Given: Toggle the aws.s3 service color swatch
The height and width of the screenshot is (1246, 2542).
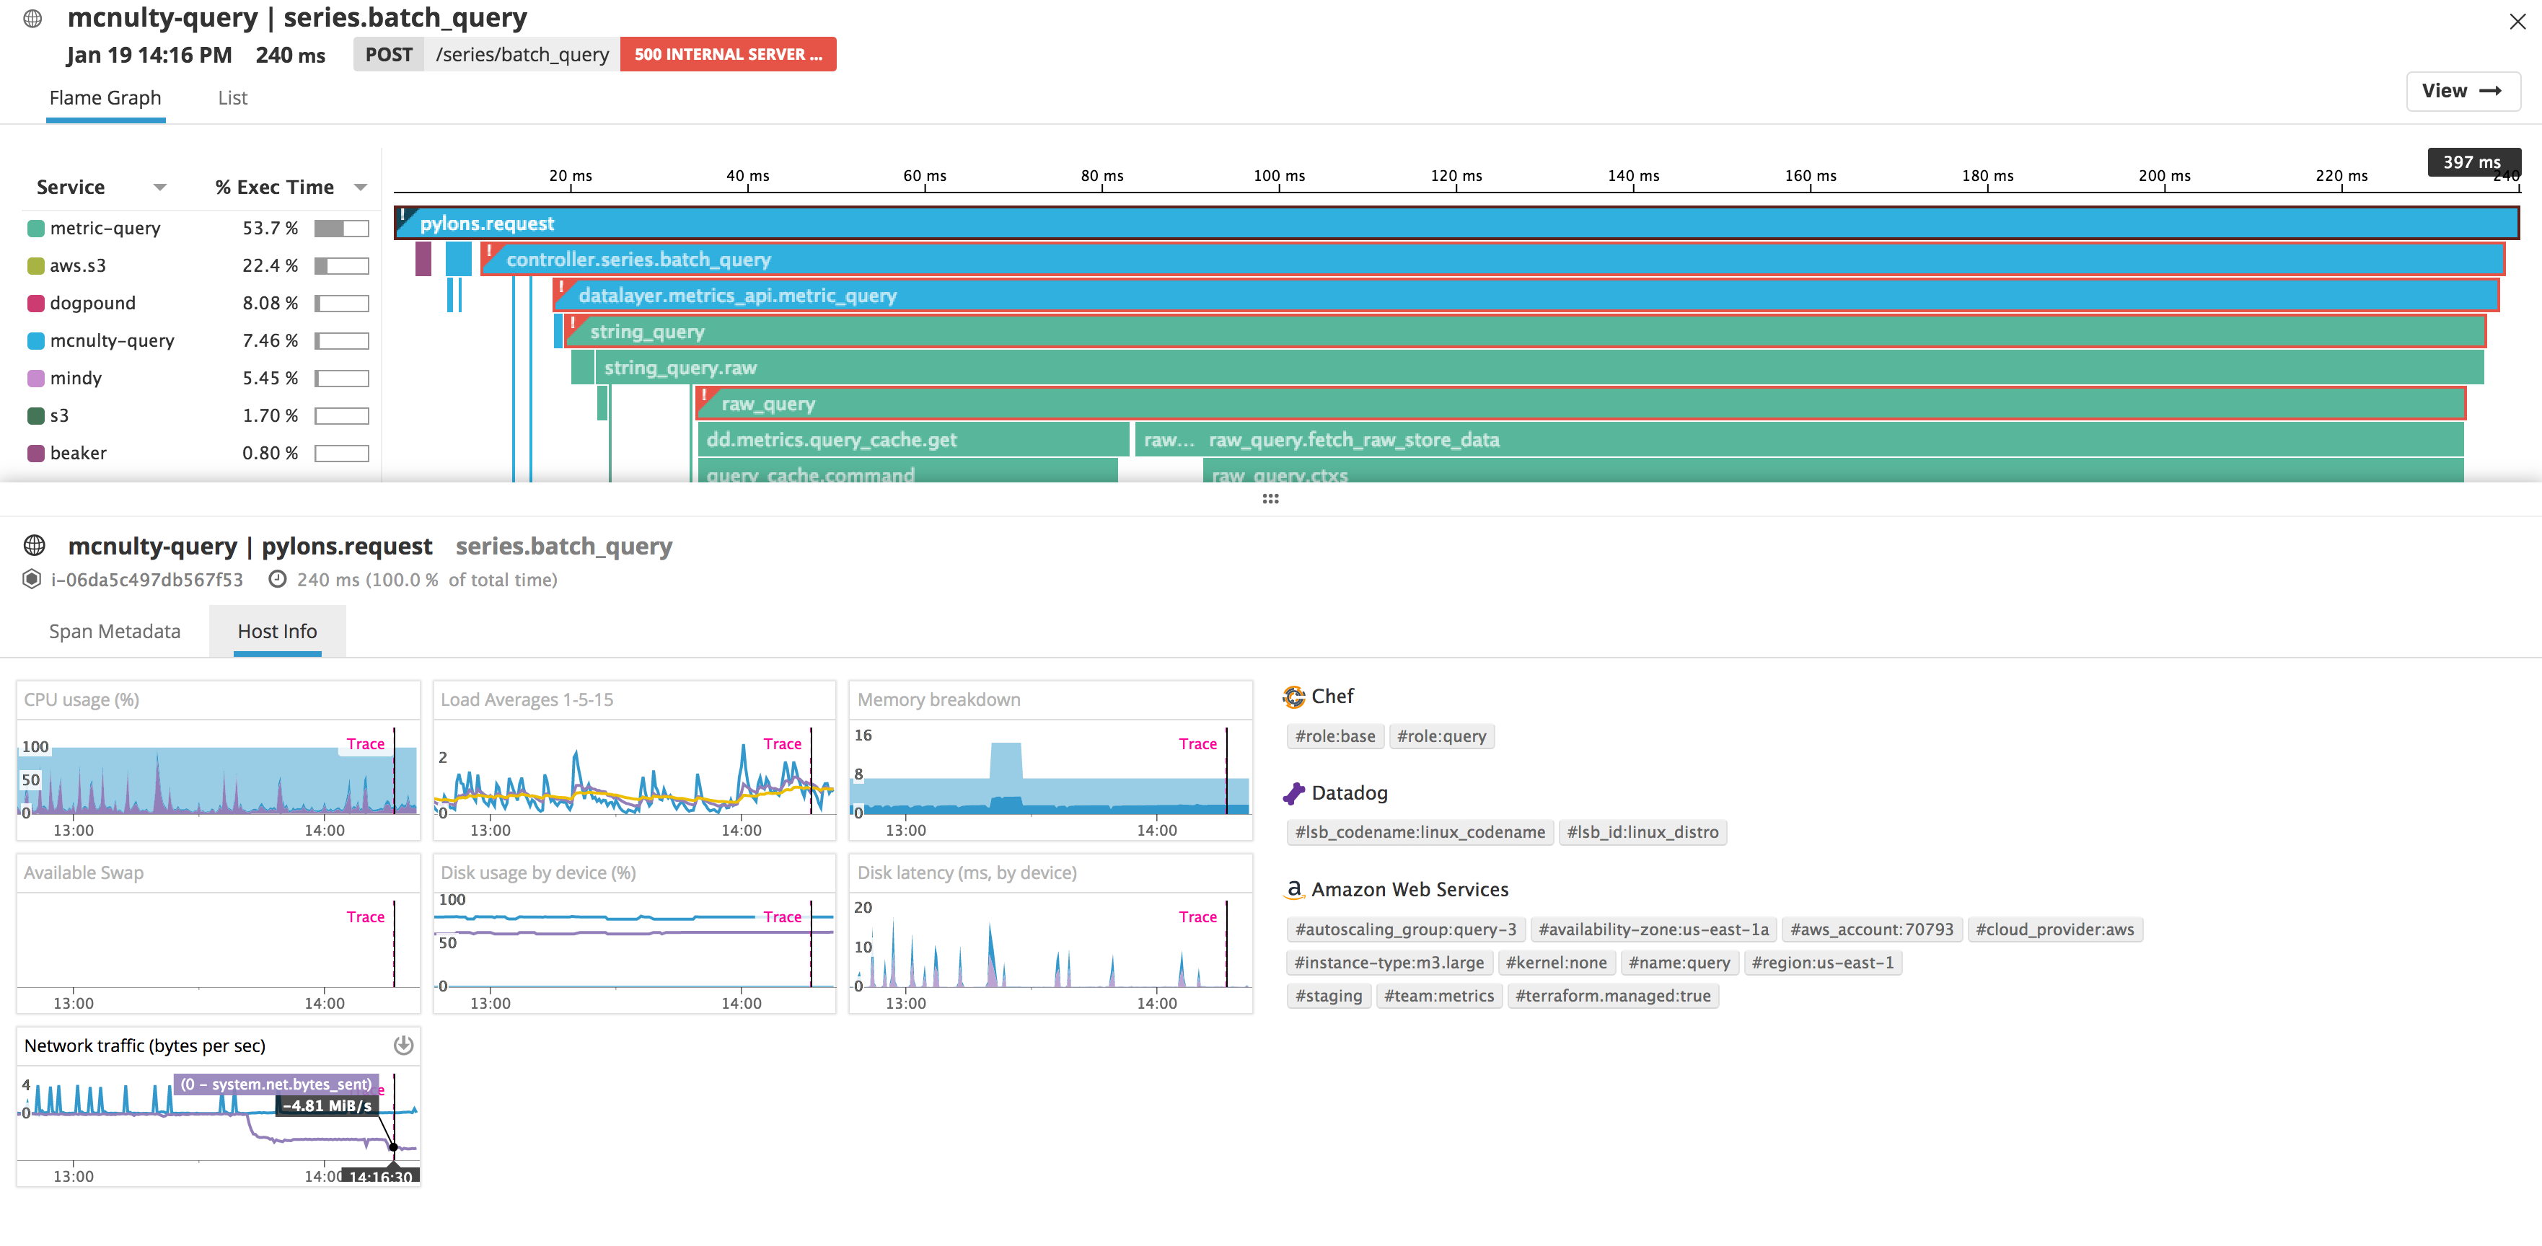Looking at the screenshot, I should click(x=35, y=265).
